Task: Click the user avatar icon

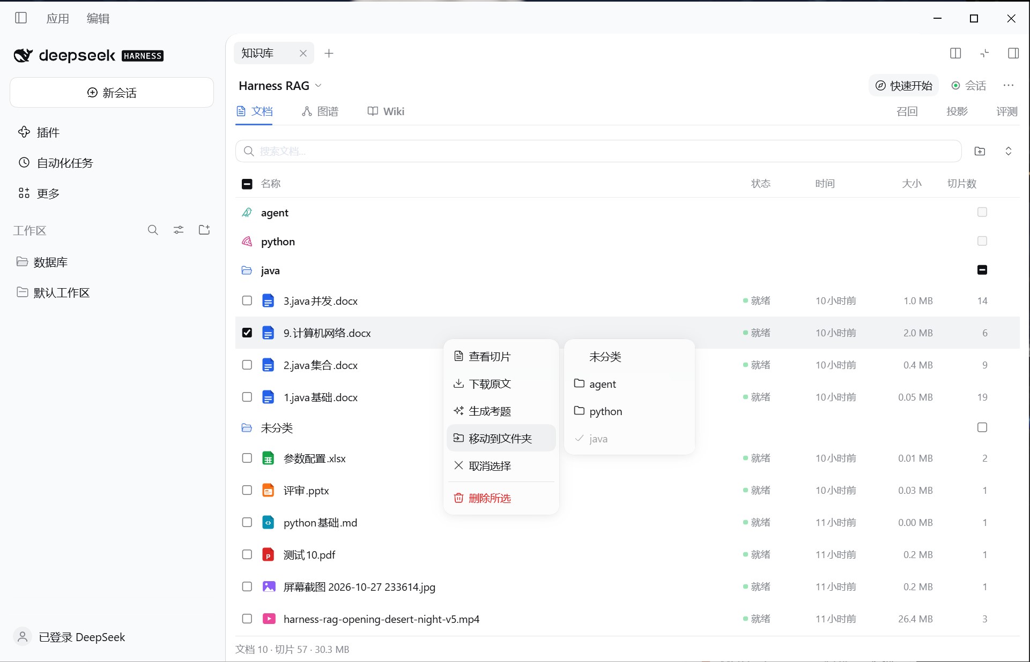Action: [23, 637]
